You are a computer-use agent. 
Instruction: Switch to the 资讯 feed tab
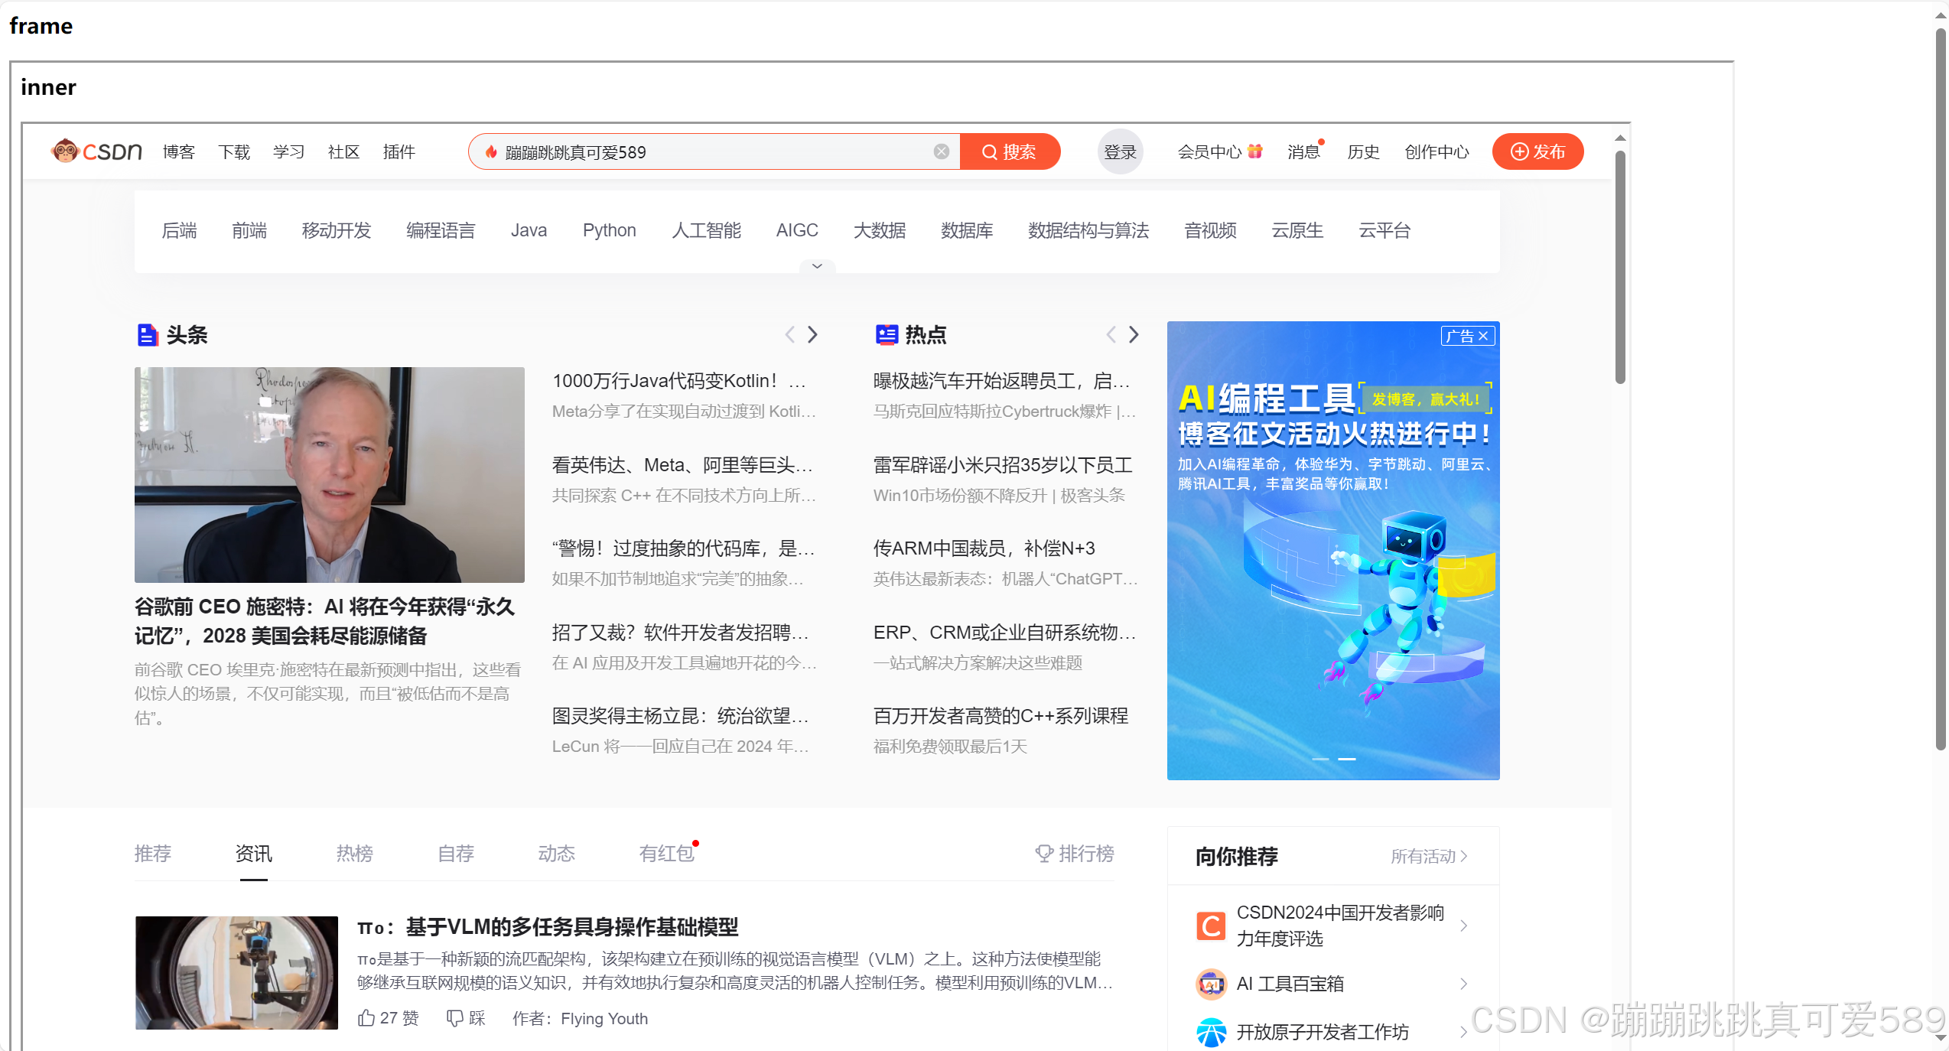(x=254, y=854)
